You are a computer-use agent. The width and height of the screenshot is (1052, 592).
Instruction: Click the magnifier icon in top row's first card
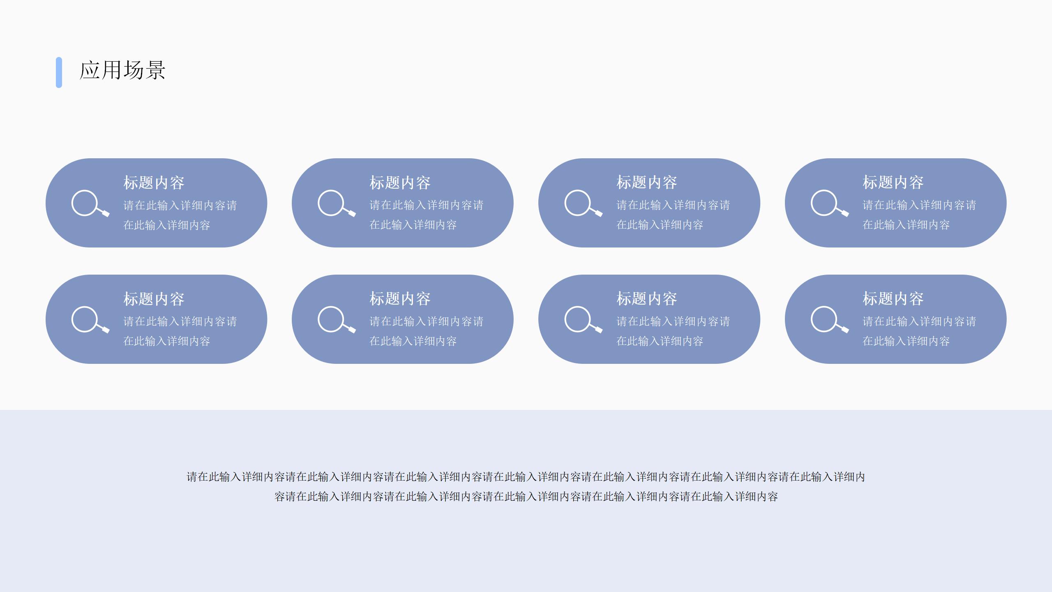[90, 203]
